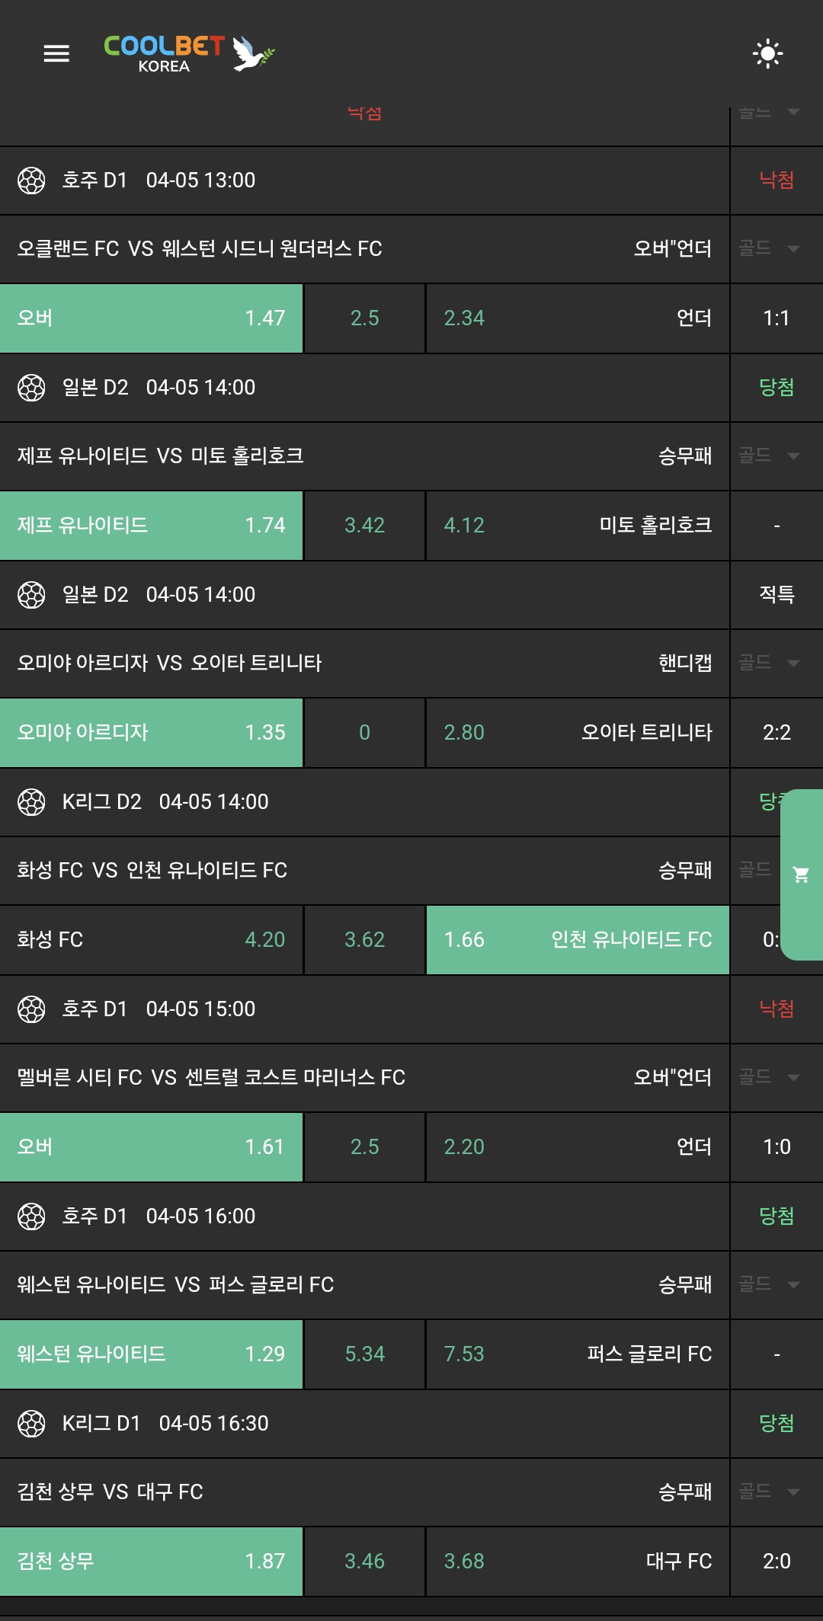Click soccer ball icon for 호주 D1 13:00
This screenshot has height=1621, width=823.
pos(31,181)
